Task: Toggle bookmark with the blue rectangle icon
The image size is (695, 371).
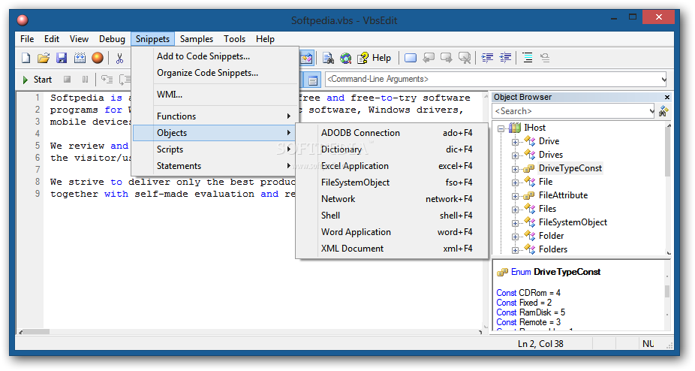Action: 411,58
